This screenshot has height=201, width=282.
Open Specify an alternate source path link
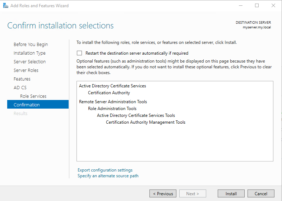click(x=108, y=176)
